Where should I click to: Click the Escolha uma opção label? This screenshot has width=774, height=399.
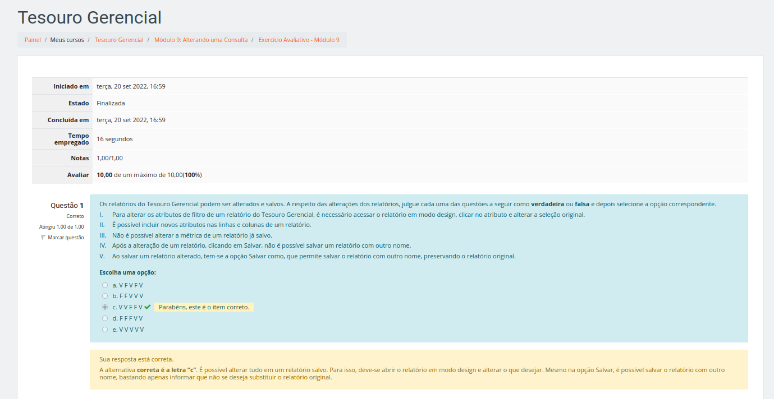(x=127, y=272)
